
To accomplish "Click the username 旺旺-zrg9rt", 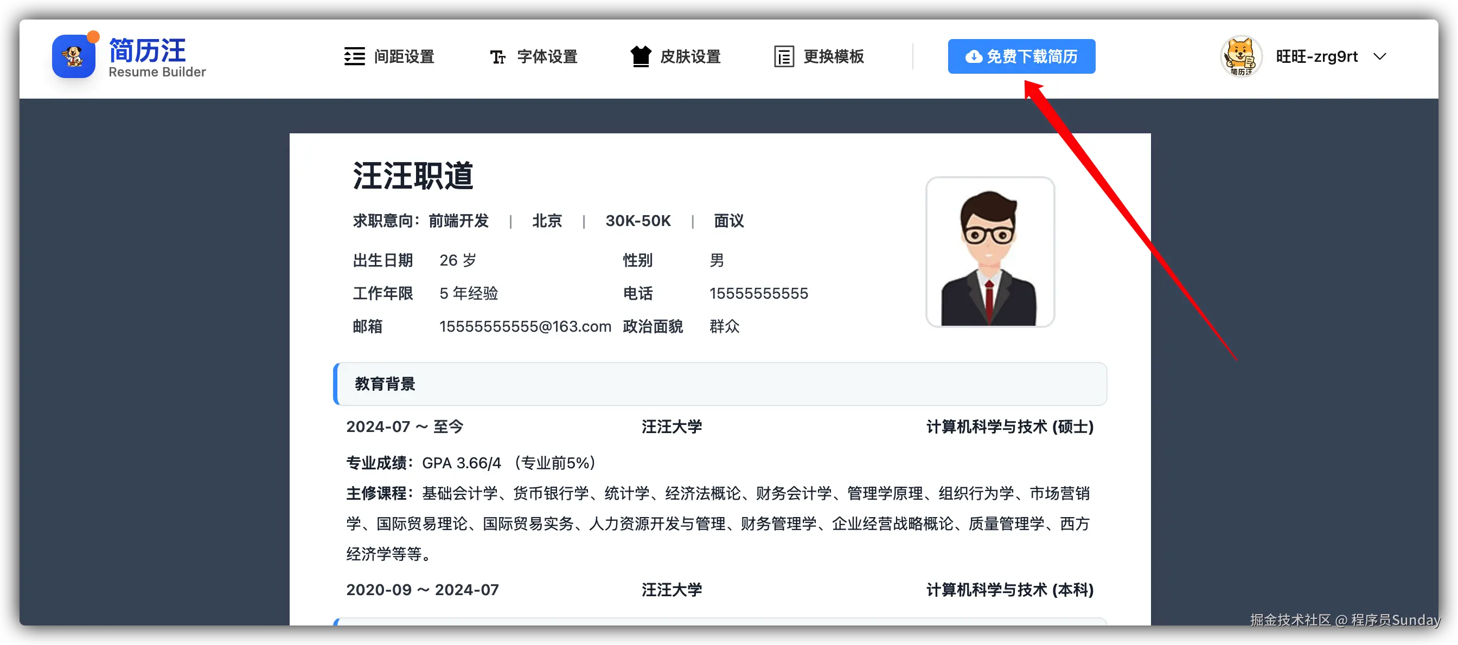I will (x=1316, y=56).
